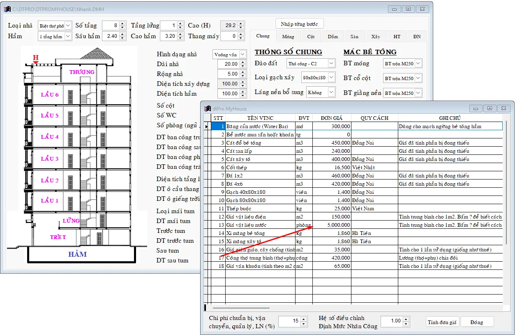Image resolution: width=515 pixels, height=336 pixels.
Task: Decrease the Tầng lửng value
Action: point(180,28)
